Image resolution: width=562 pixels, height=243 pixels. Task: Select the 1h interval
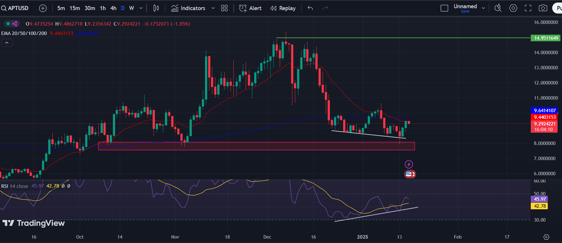click(103, 8)
